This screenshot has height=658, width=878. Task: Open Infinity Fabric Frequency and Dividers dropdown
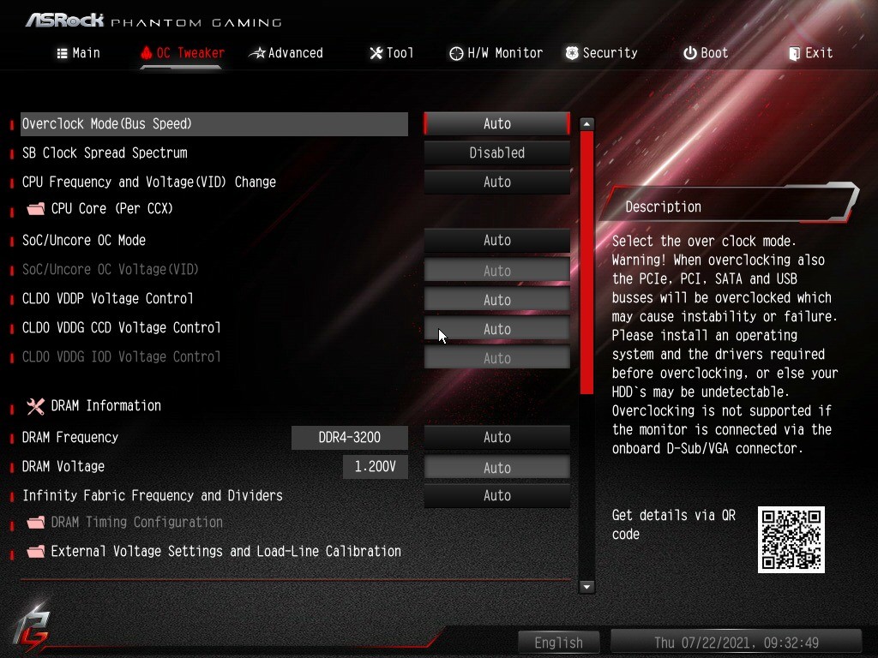coord(496,495)
